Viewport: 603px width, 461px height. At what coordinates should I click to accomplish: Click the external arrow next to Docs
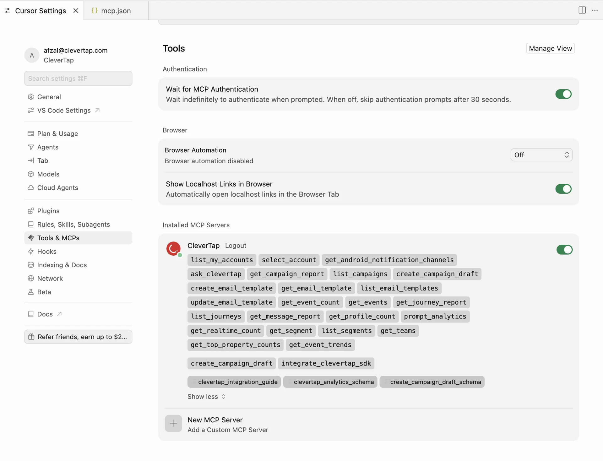click(59, 314)
